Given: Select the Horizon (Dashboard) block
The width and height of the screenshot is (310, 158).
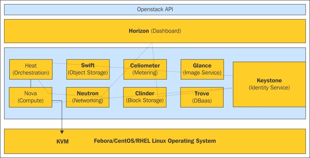Looking at the screenshot, I should pyautogui.click(x=155, y=31).
